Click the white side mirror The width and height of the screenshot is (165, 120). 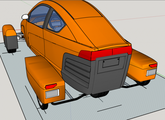tap(25, 17)
